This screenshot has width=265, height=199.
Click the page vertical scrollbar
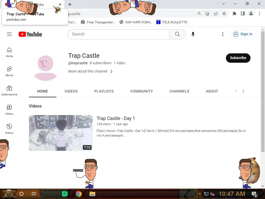(263, 91)
